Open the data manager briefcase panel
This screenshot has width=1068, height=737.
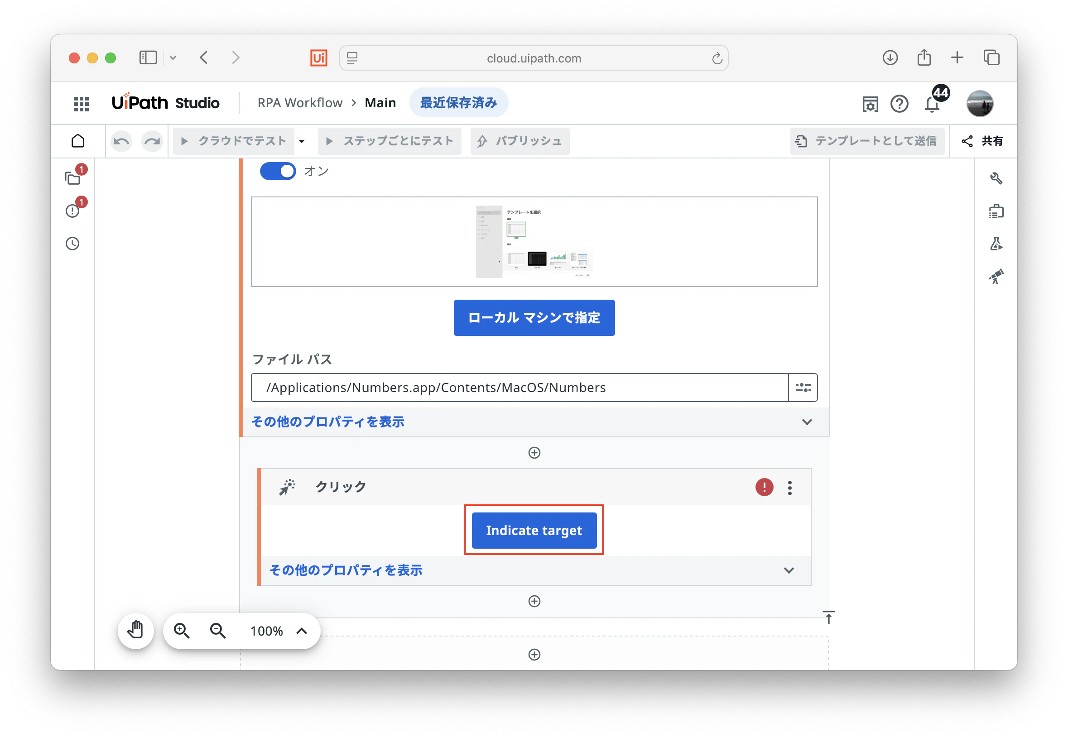[x=996, y=211]
